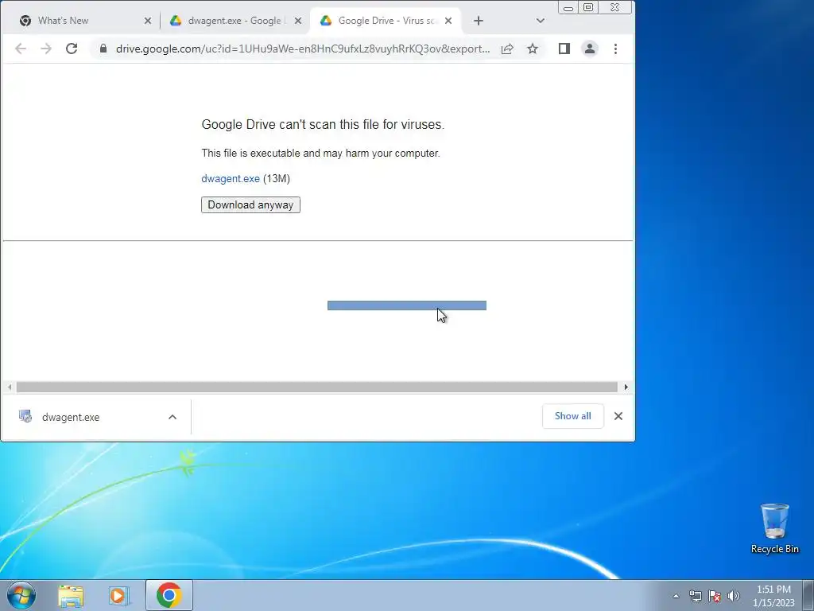
Task: Click Show all downloads
Action: (572, 416)
